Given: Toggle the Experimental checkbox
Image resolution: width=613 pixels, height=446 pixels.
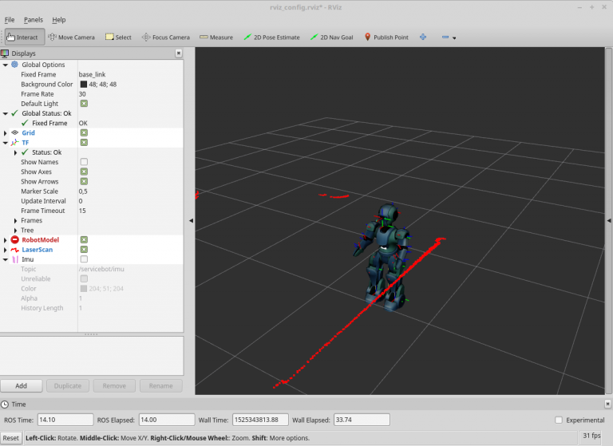Looking at the screenshot, I should 559,420.
